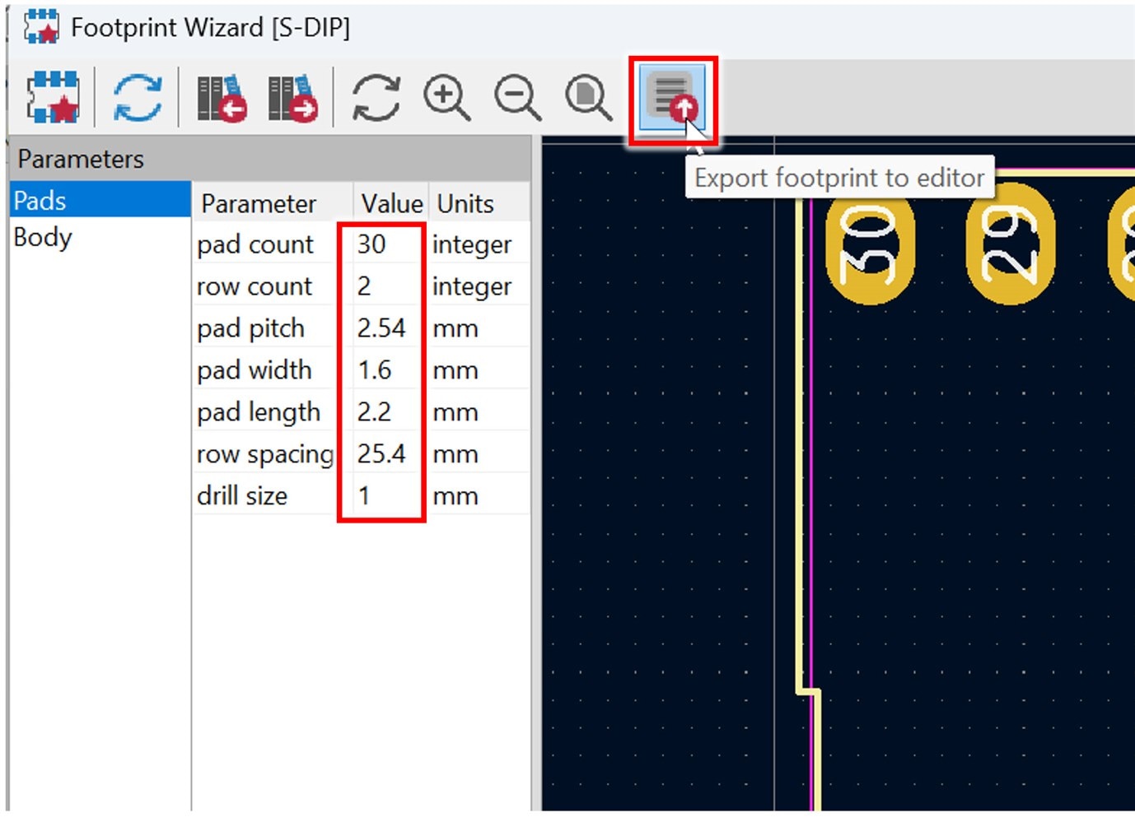Export footprint to editor
This screenshot has width=1135, height=822.
(x=672, y=98)
